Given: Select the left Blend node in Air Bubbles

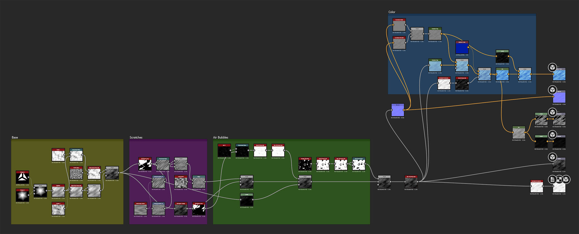Looking at the screenshot, I should [x=246, y=182].
